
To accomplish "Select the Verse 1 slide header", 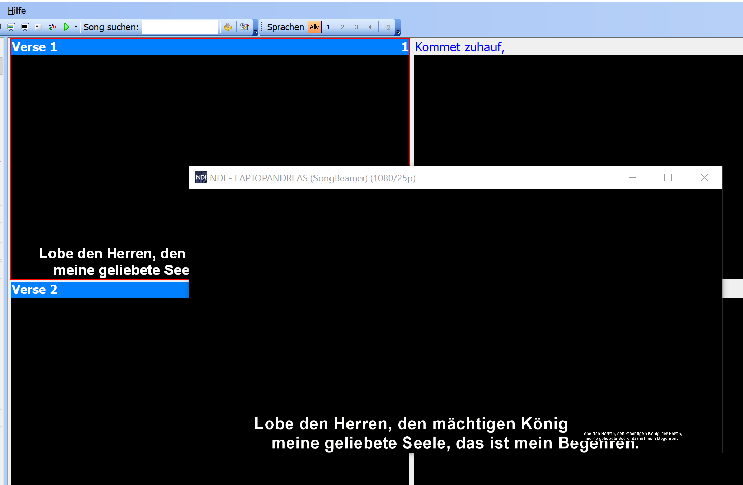I will pos(210,47).
